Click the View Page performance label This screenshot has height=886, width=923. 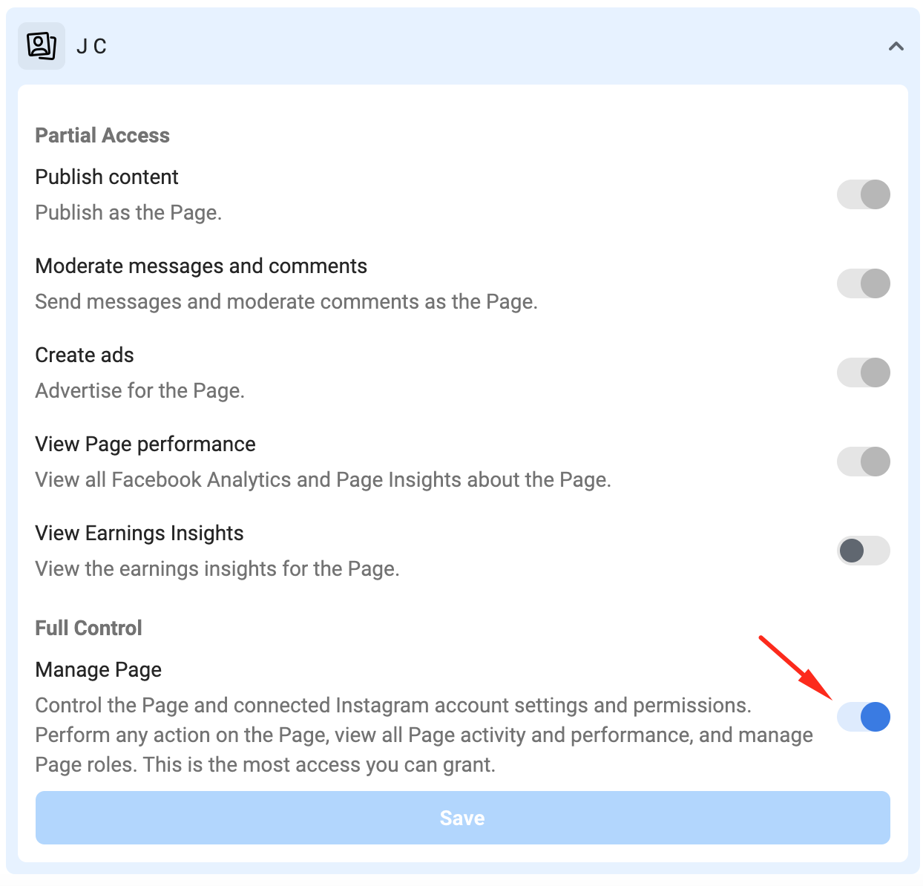pos(145,444)
